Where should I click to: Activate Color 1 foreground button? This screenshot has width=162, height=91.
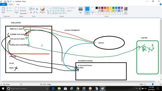[x=87, y=11]
